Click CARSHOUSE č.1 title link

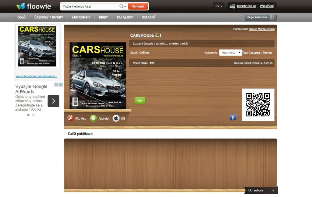(x=146, y=35)
